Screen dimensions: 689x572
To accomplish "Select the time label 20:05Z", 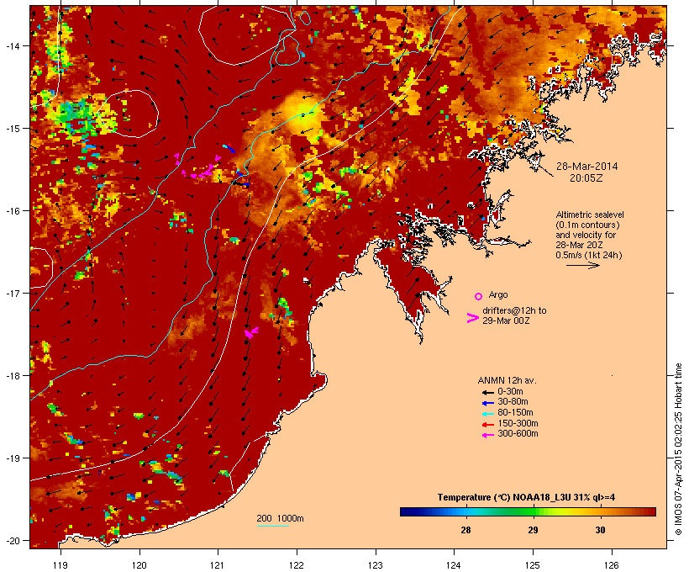I will coord(586,178).
